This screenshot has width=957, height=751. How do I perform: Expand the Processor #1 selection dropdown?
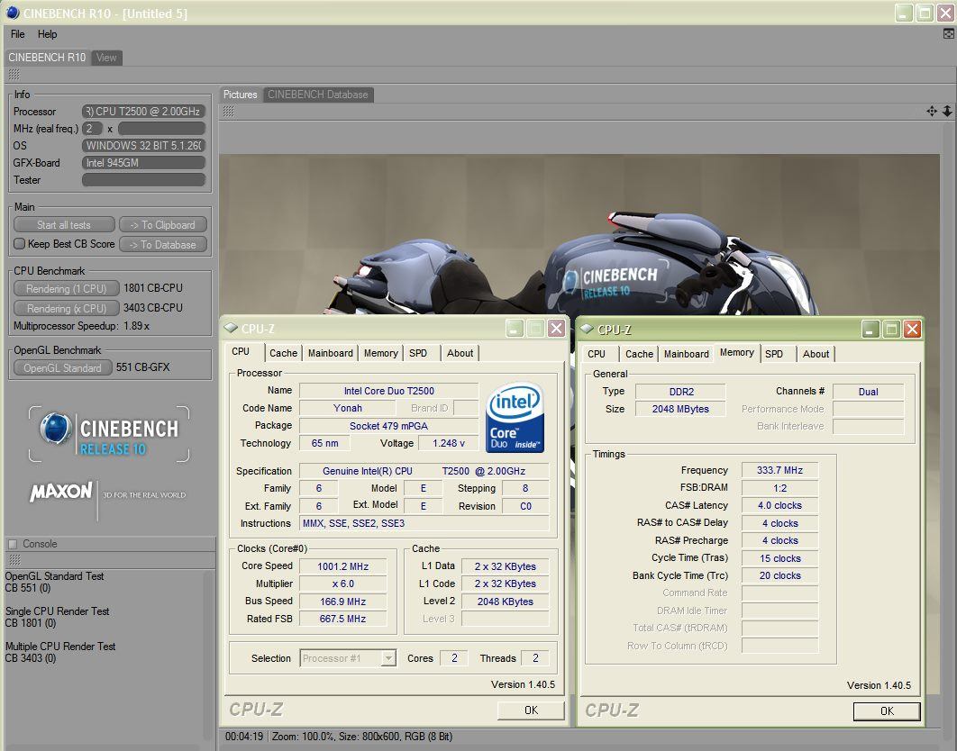tap(388, 658)
